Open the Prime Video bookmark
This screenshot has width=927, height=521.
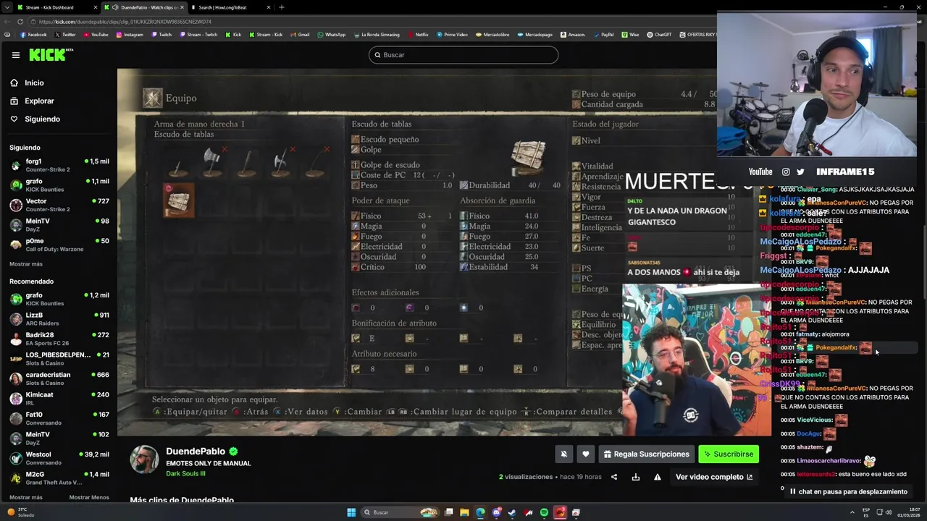pyautogui.click(x=452, y=35)
